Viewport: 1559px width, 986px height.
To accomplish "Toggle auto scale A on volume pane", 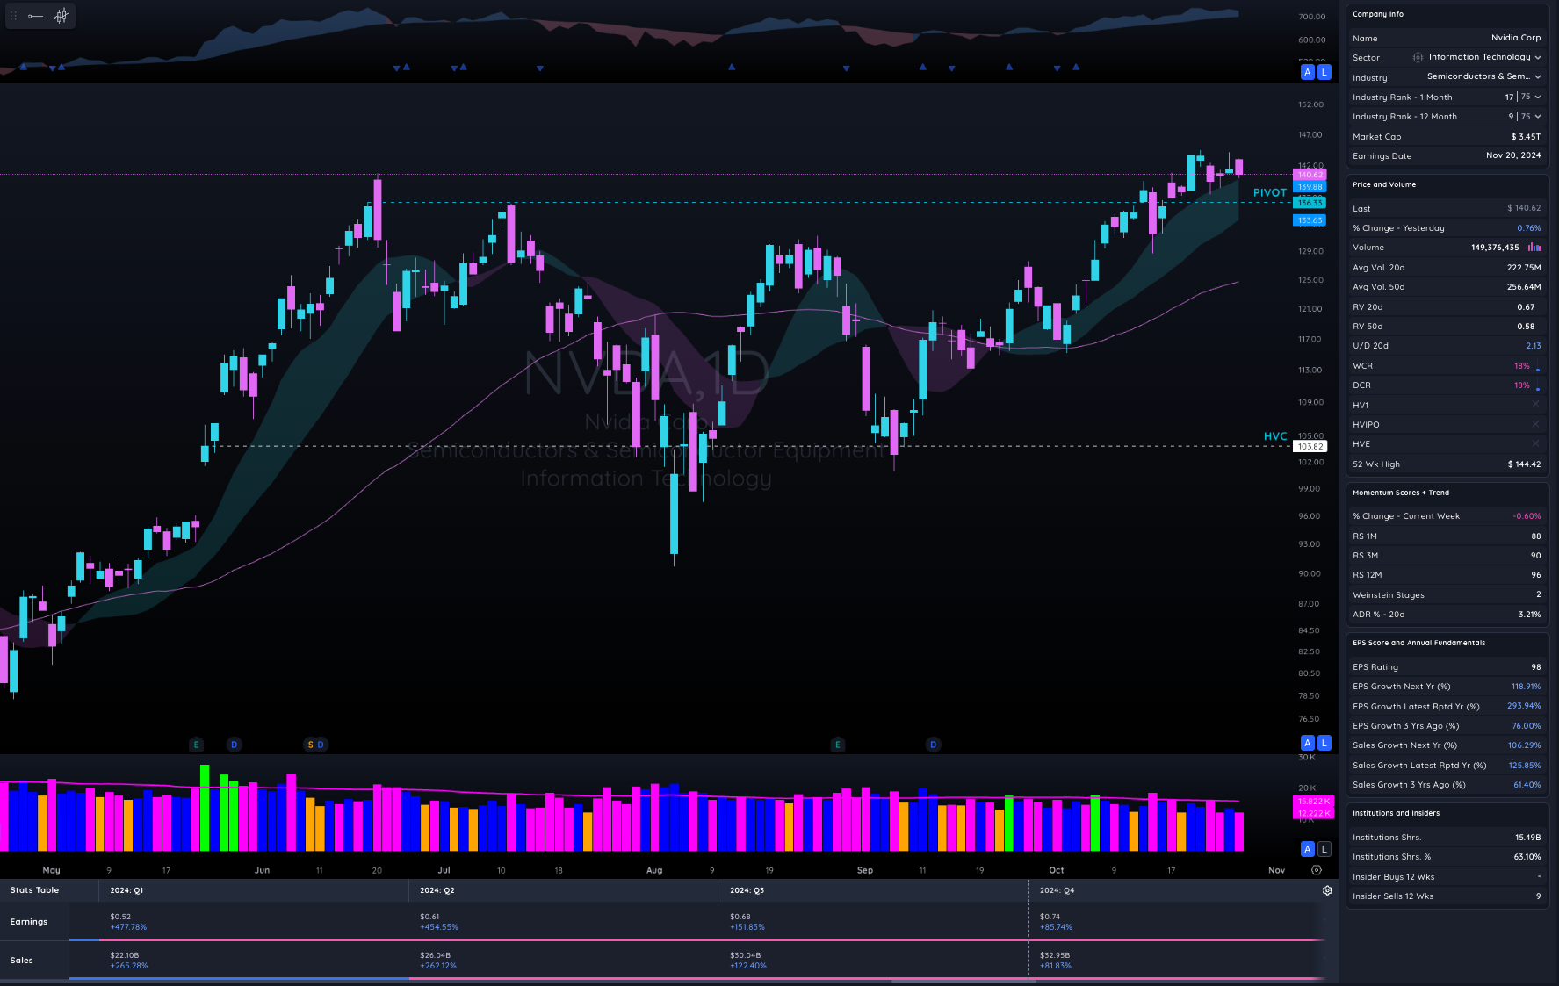I will coord(1308,849).
